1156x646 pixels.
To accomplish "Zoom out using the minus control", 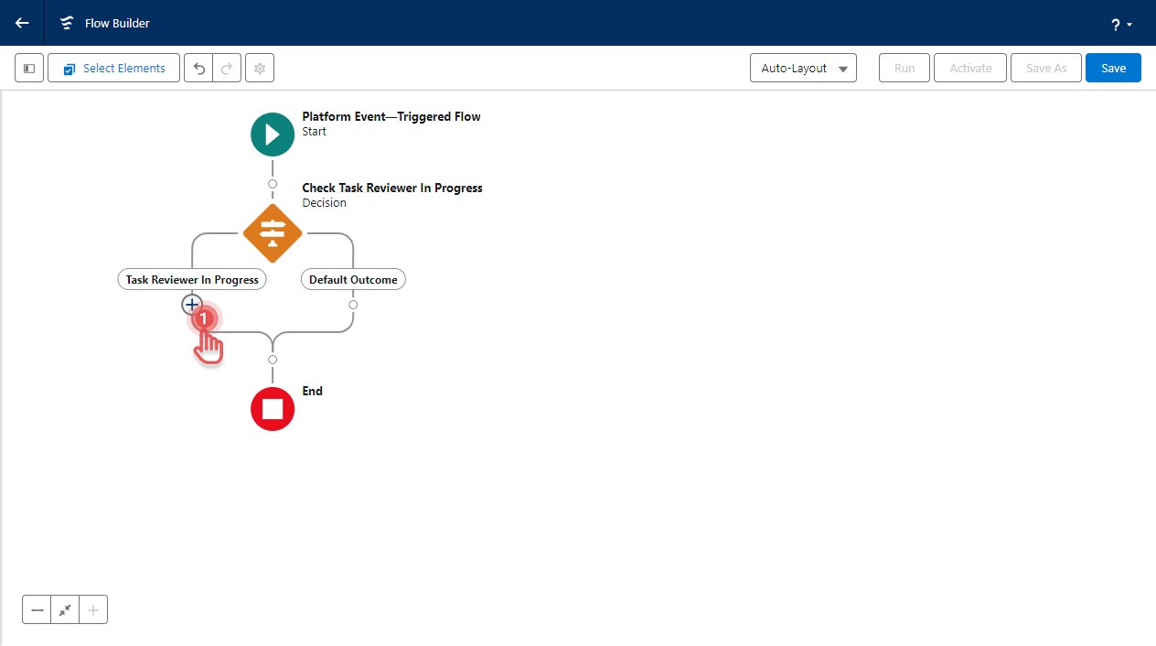I will (37, 609).
